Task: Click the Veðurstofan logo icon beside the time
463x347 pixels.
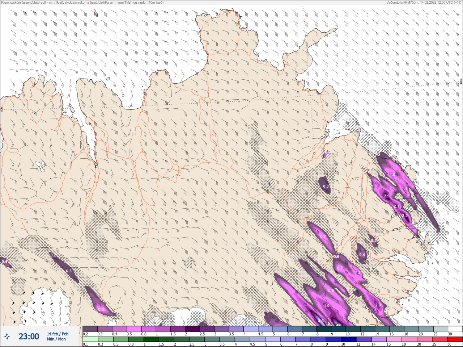Action: click(7, 336)
